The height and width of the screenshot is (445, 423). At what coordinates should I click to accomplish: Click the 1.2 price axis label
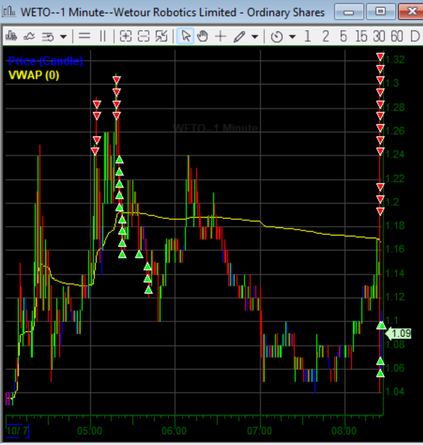(x=393, y=202)
